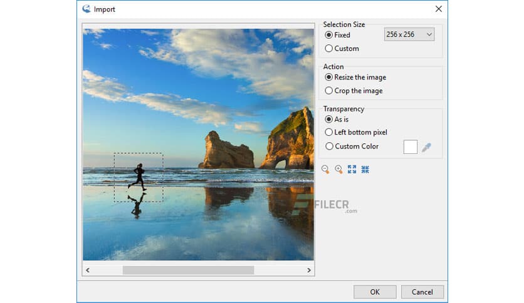Set transparency to As is
The image size is (524, 303).
pos(337,119)
